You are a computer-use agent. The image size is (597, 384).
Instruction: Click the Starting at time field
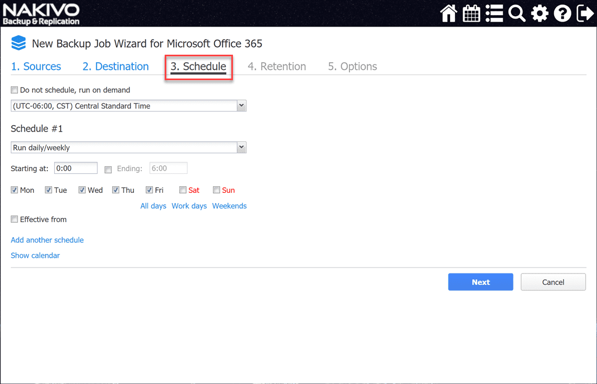[76, 168]
